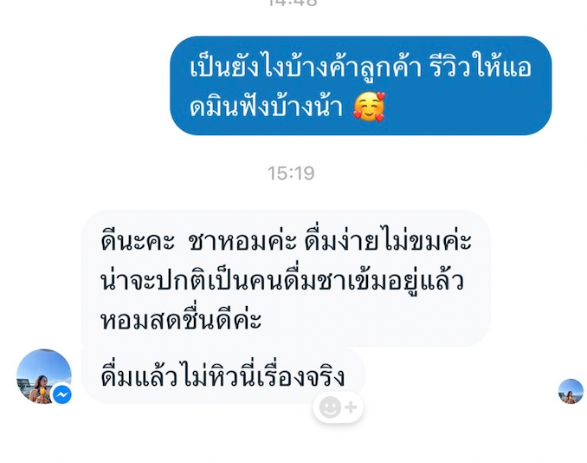
Task: Click the words "ให้แอ" in sent message
Action: pos(502,67)
